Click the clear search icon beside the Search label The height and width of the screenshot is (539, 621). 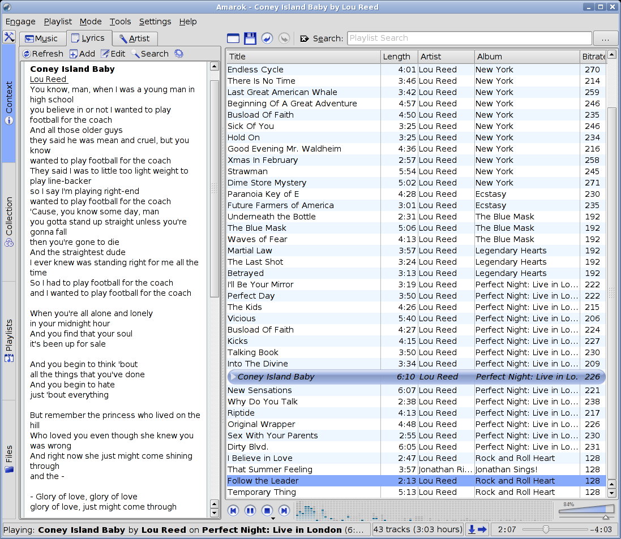point(304,38)
